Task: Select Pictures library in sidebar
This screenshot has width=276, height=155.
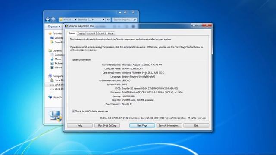Action: click(59, 63)
